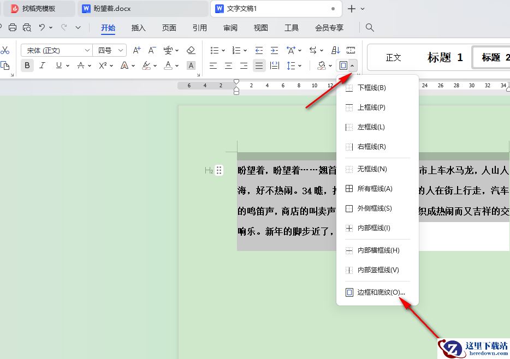Click the Borders button icon
Image resolution: width=510 pixels, height=359 pixels.
point(343,65)
